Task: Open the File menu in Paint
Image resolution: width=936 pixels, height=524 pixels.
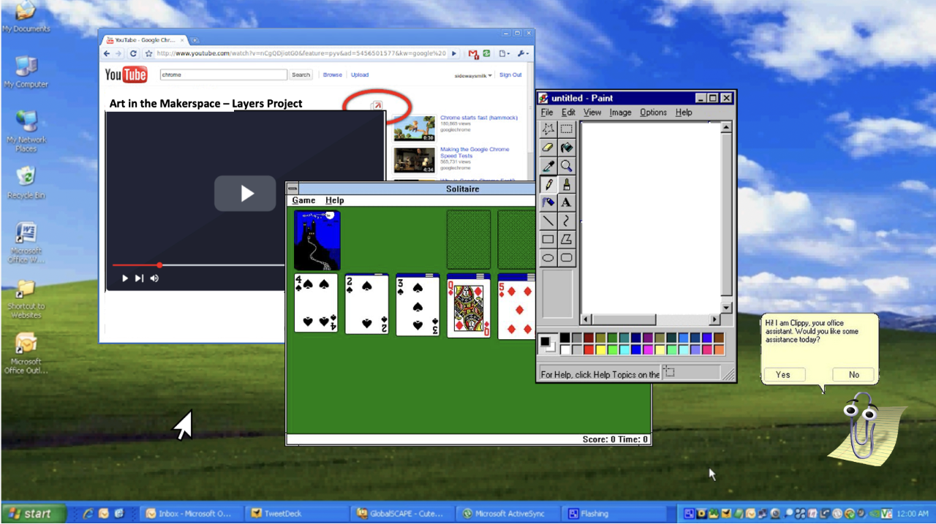Action: click(547, 113)
